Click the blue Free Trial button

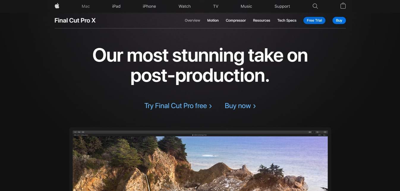(x=314, y=20)
